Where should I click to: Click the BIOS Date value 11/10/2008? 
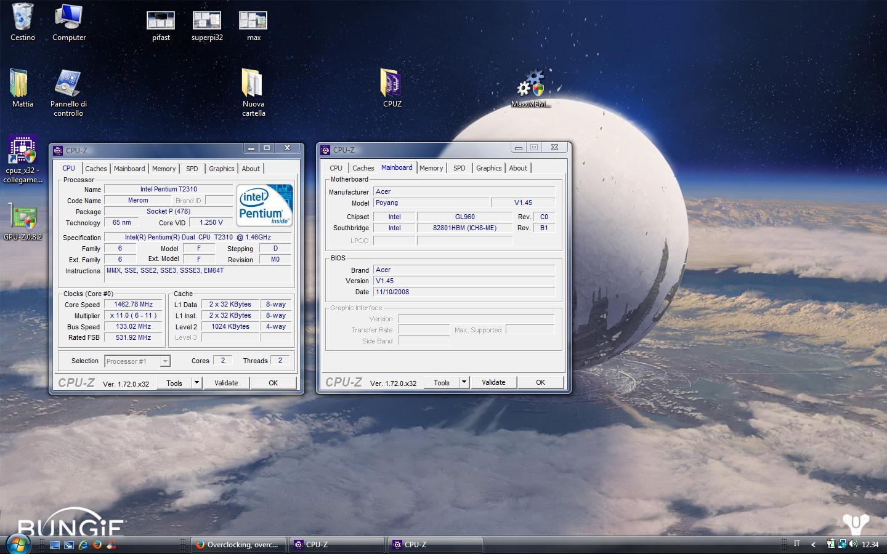pos(464,292)
